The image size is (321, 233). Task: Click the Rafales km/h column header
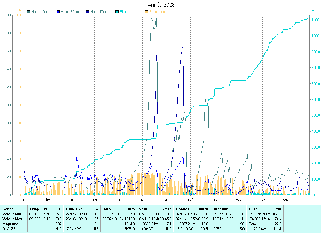tap(192, 209)
